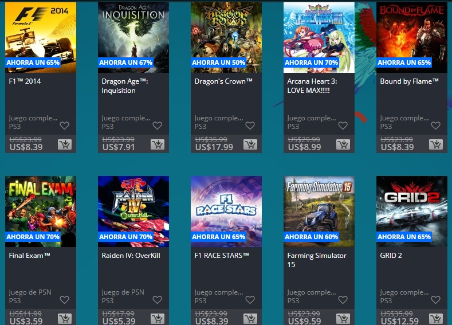Favorite F1 RACE STARS with heart icon
Viewport: 452px width, 325px height.
pyautogui.click(x=250, y=300)
